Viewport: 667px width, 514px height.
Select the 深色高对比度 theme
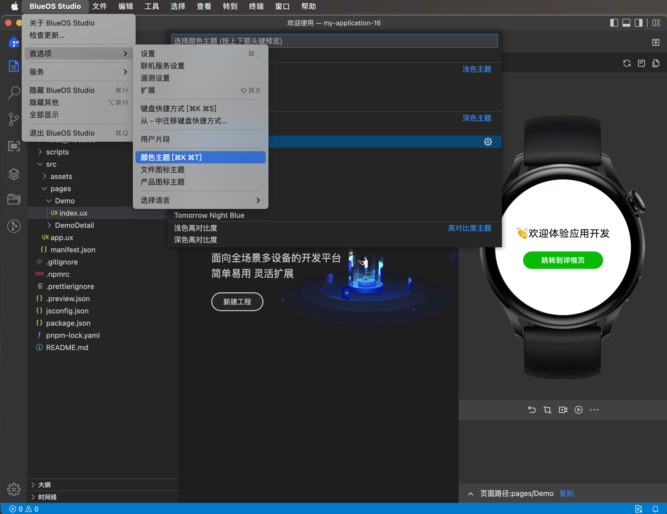pos(334,239)
